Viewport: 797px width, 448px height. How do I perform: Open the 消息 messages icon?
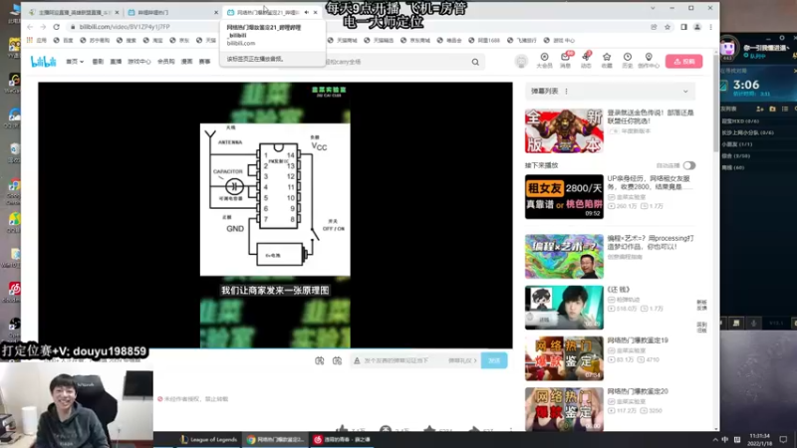(565, 60)
